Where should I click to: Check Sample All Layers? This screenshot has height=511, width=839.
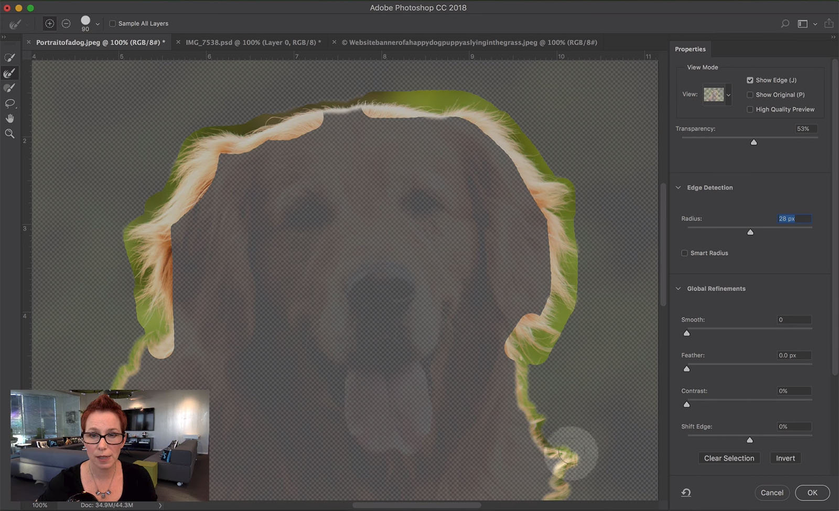click(112, 23)
